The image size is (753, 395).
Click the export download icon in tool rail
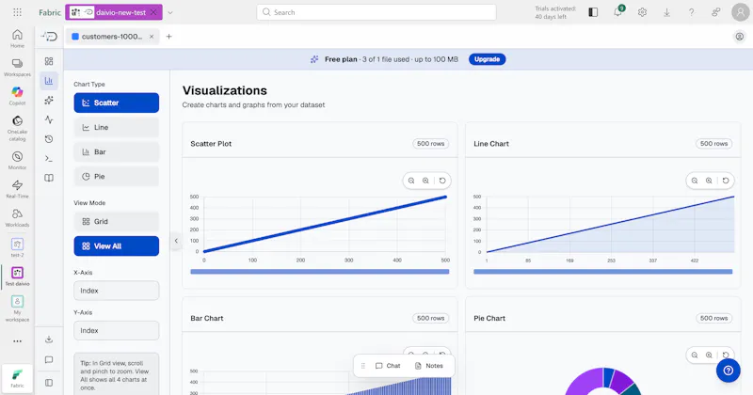coord(49,340)
